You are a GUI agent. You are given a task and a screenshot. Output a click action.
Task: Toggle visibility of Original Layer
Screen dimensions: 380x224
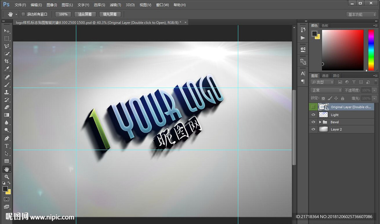(313, 107)
